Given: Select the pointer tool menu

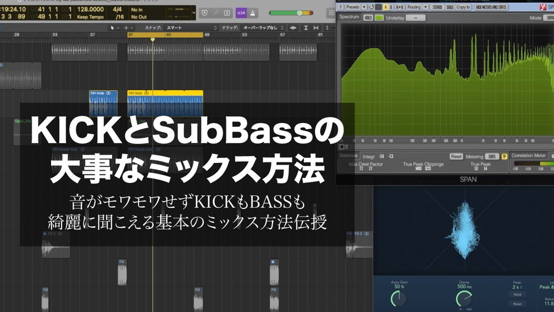Looking at the screenshot, I should point(115,28).
